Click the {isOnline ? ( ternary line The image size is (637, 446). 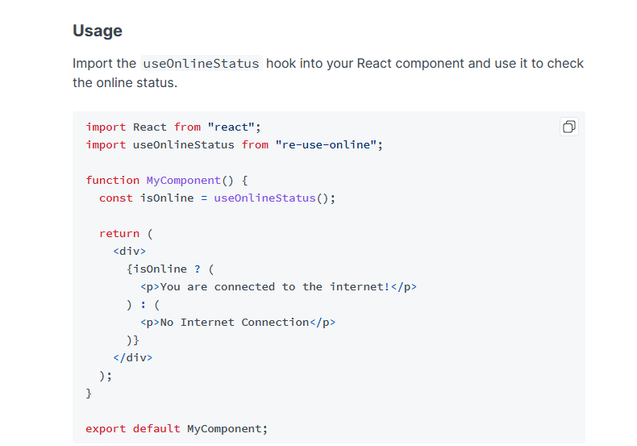coord(170,269)
